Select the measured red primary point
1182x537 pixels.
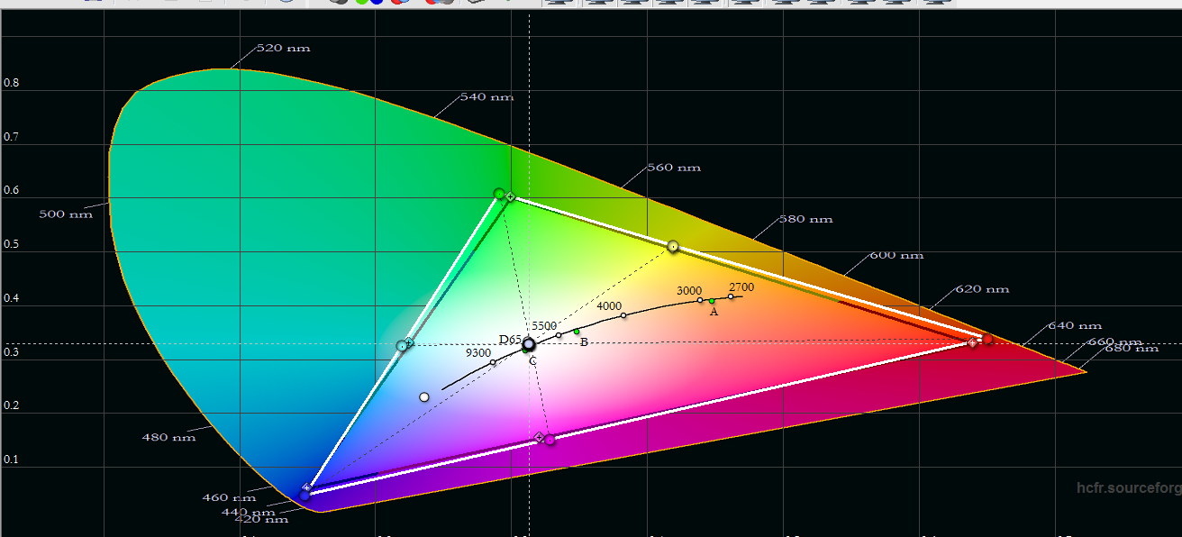(x=987, y=339)
